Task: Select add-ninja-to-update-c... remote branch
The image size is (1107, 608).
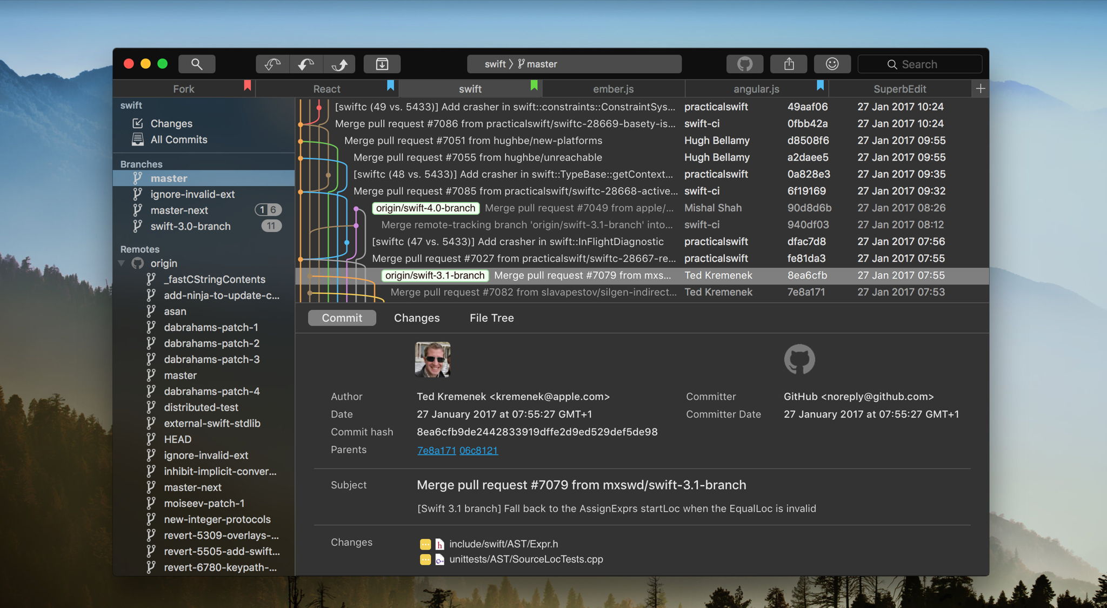Action: pyautogui.click(x=221, y=295)
